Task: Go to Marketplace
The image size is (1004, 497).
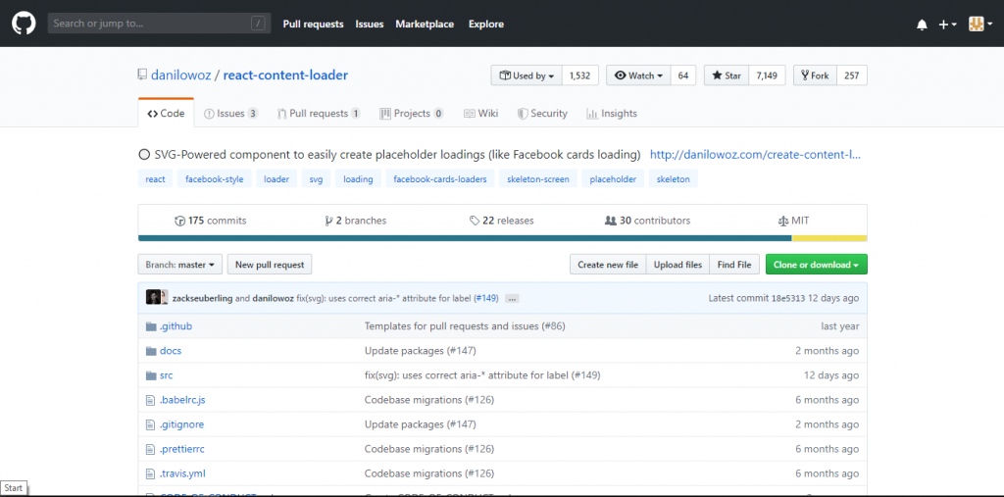Action: pyautogui.click(x=425, y=25)
